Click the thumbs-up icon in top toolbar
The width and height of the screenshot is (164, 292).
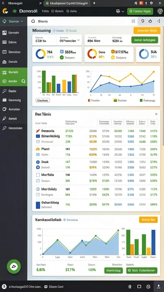pyautogui.click(x=150, y=21)
